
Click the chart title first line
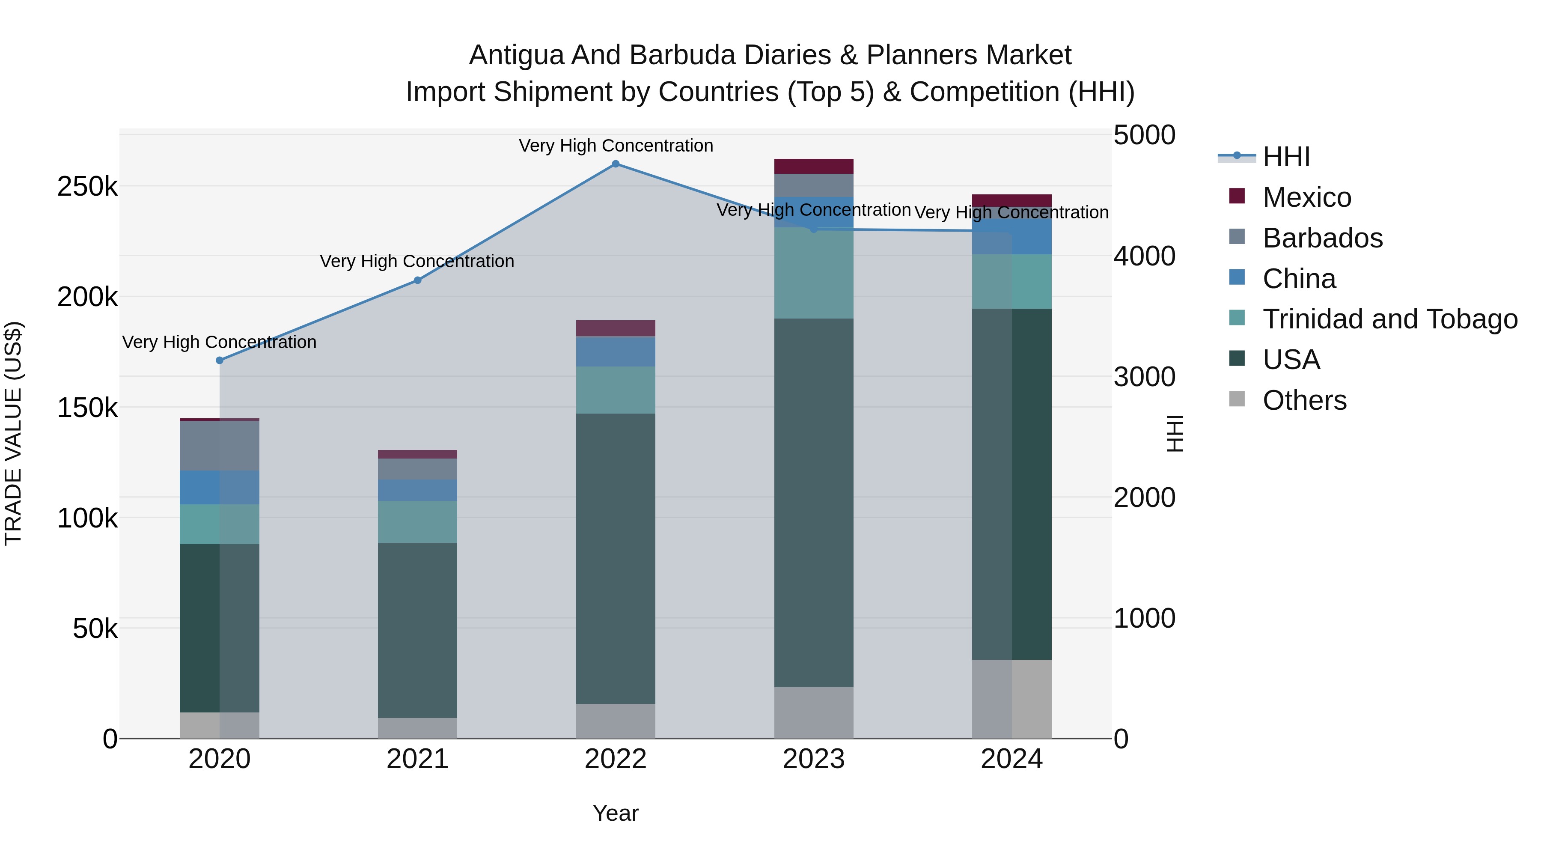[770, 55]
